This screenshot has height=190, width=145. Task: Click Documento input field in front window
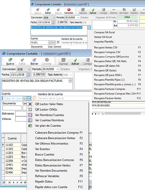coord(12,108)
